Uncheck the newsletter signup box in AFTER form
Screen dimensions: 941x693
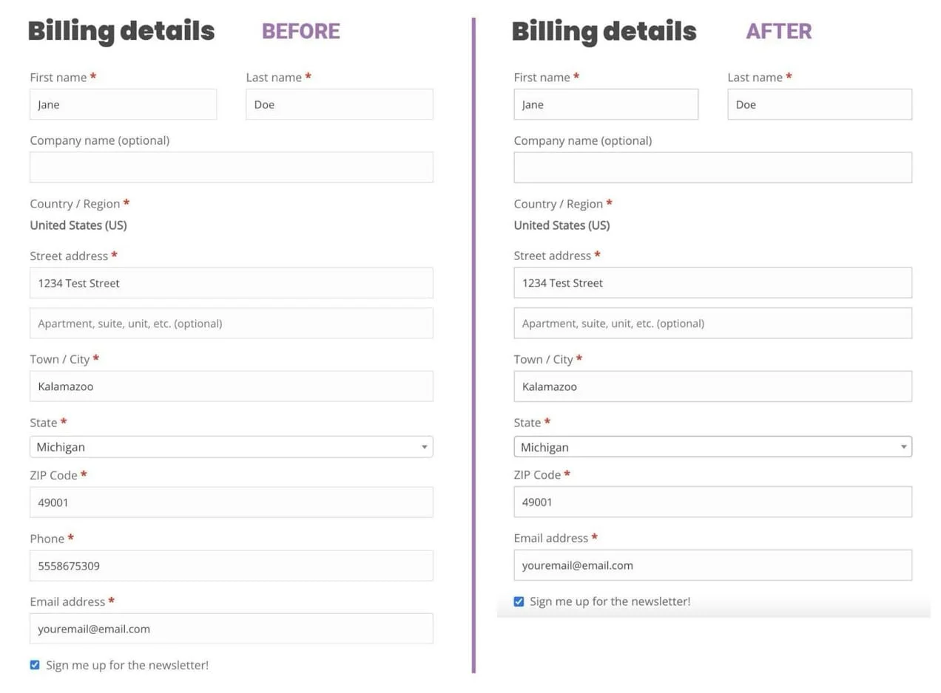(x=519, y=601)
